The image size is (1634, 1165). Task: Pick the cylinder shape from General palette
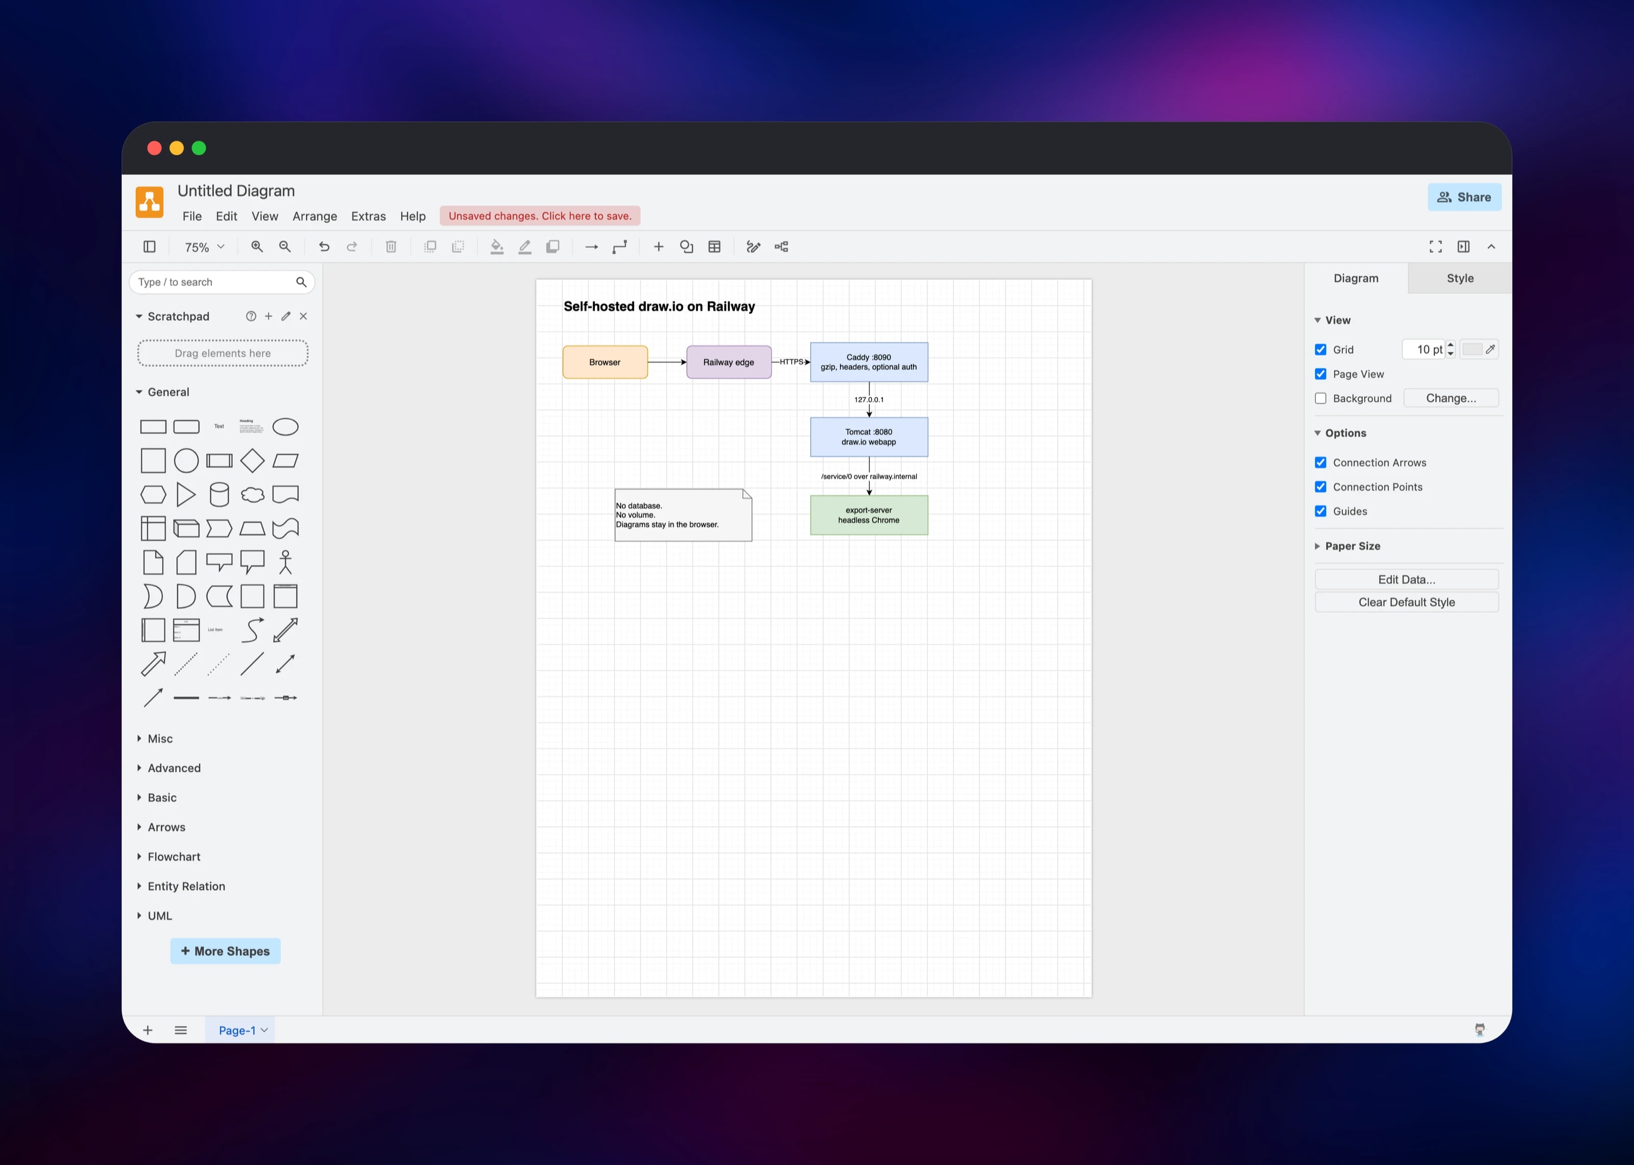point(219,494)
